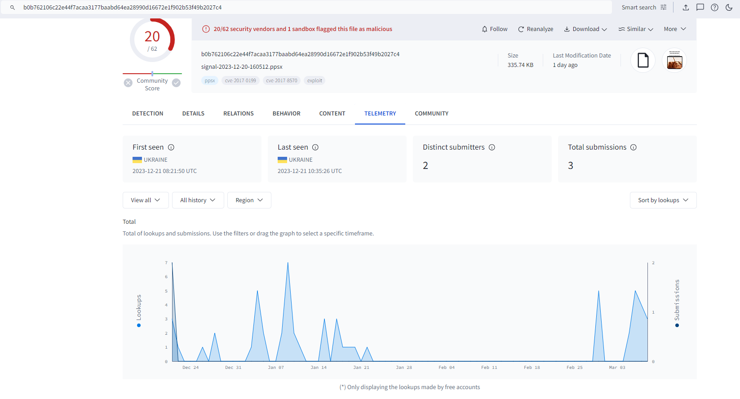The width and height of the screenshot is (740, 399).
Task: Click the Ukraine flag under First seen
Action: point(137,160)
